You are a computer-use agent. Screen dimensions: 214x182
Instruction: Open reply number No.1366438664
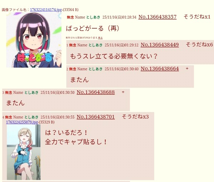click(159, 69)
